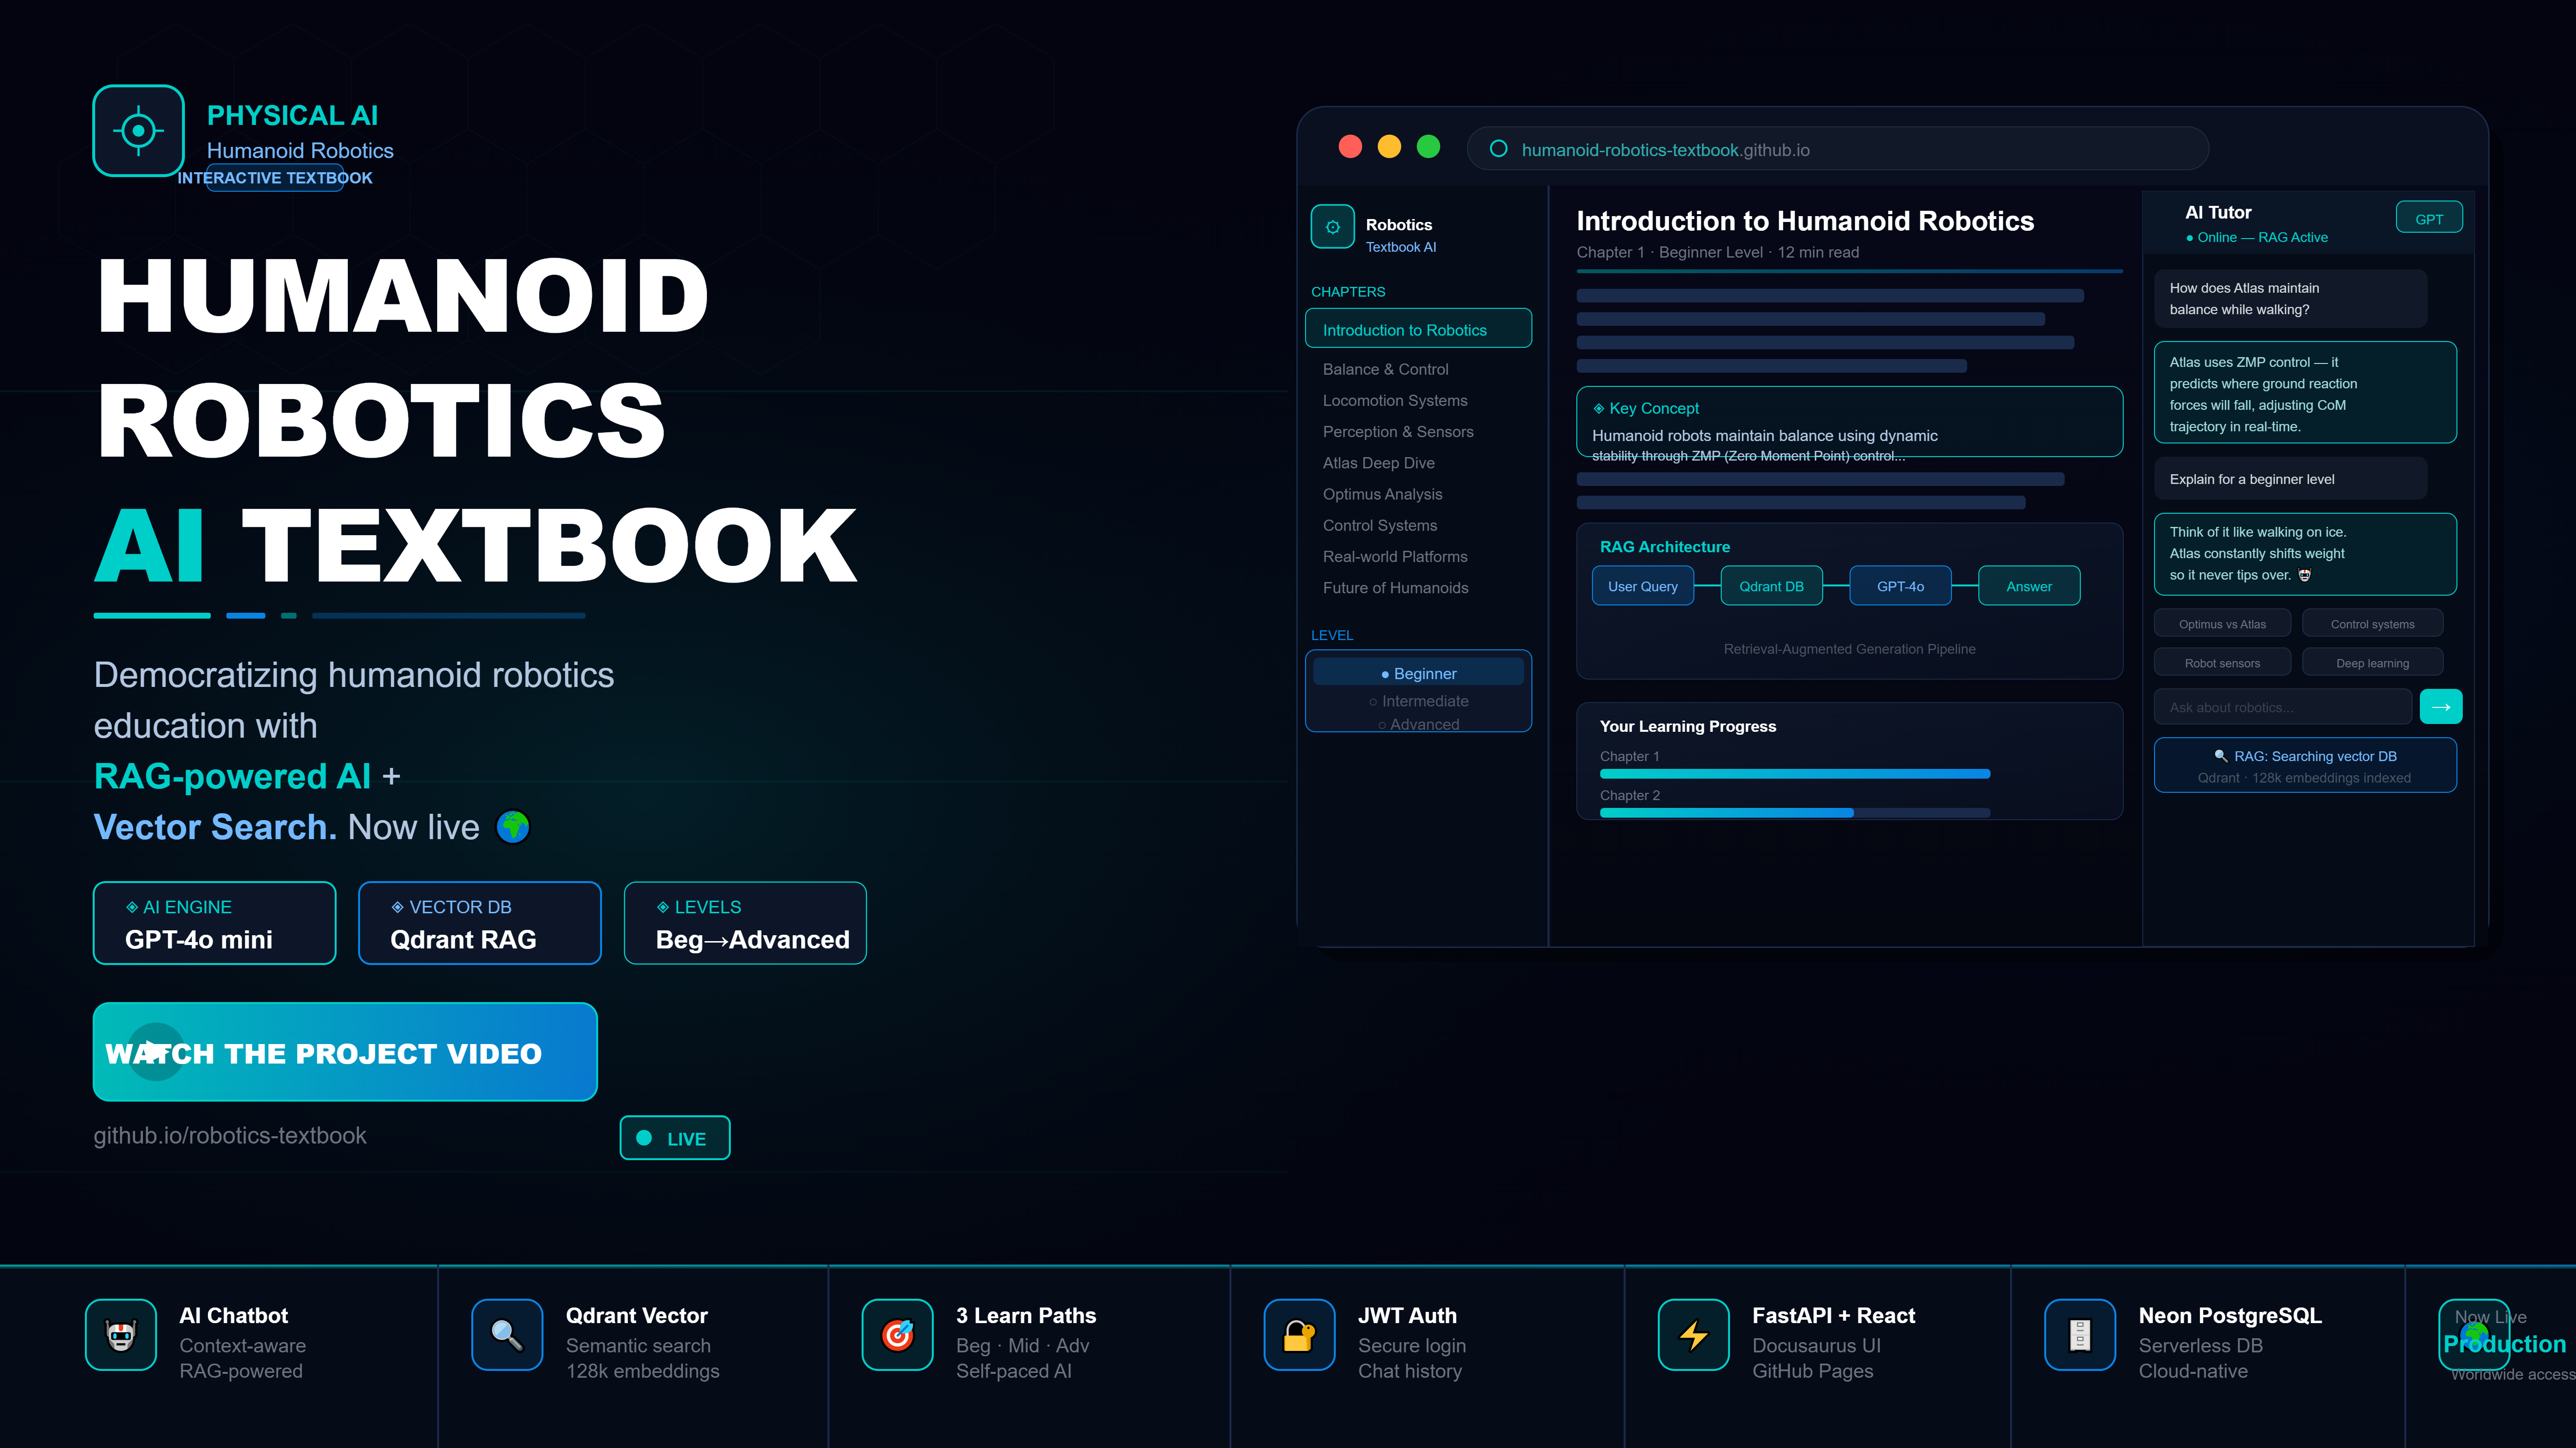Click the send arrow button in AI Tutor

(x=2441, y=707)
